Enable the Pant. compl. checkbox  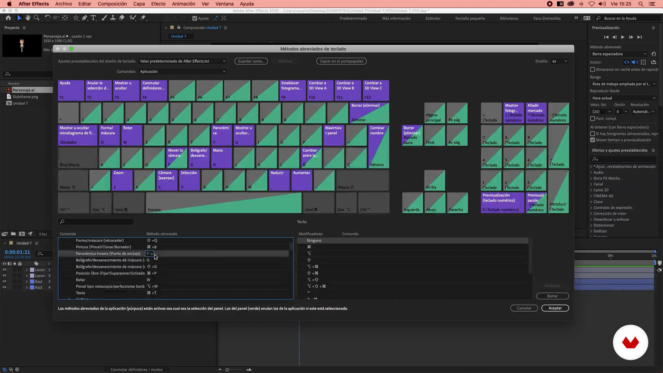click(593, 118)
